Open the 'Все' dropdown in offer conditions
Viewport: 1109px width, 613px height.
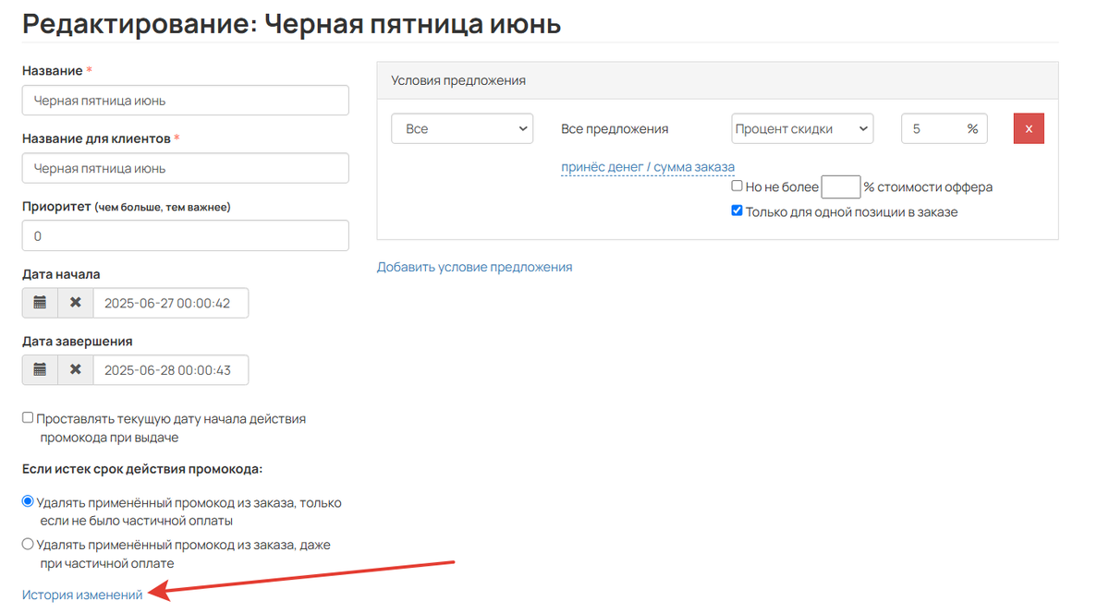pyautogui.click(x=462, y=128)
